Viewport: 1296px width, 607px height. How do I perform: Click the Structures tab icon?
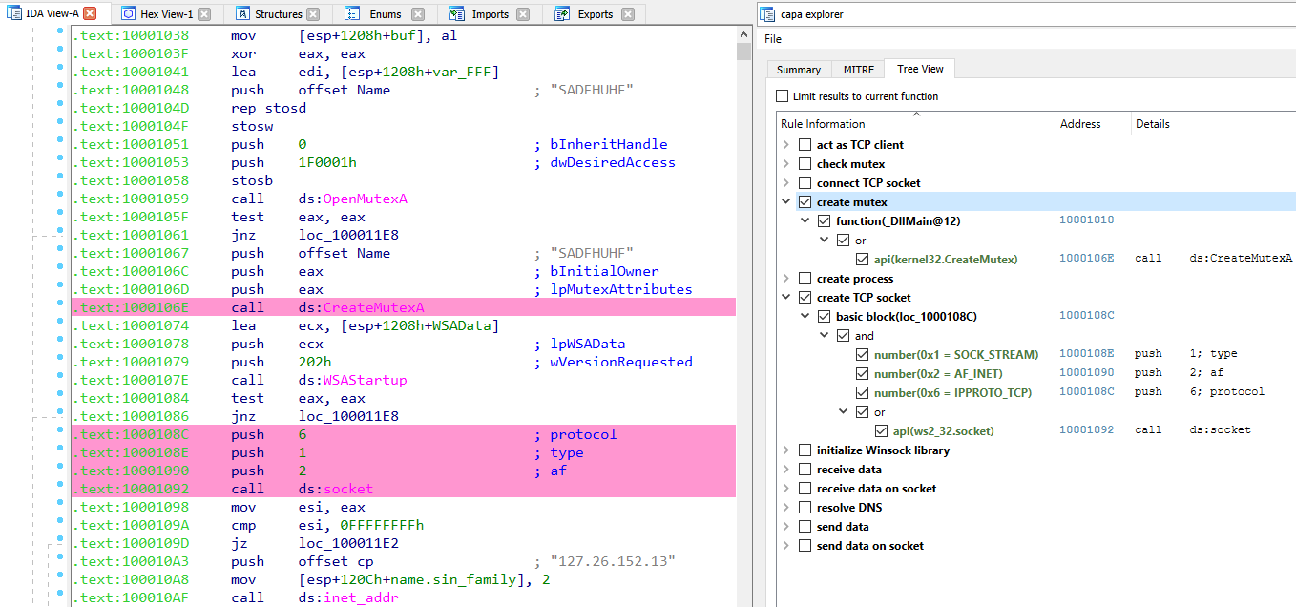pyautogui.click(x=242, y=14)
